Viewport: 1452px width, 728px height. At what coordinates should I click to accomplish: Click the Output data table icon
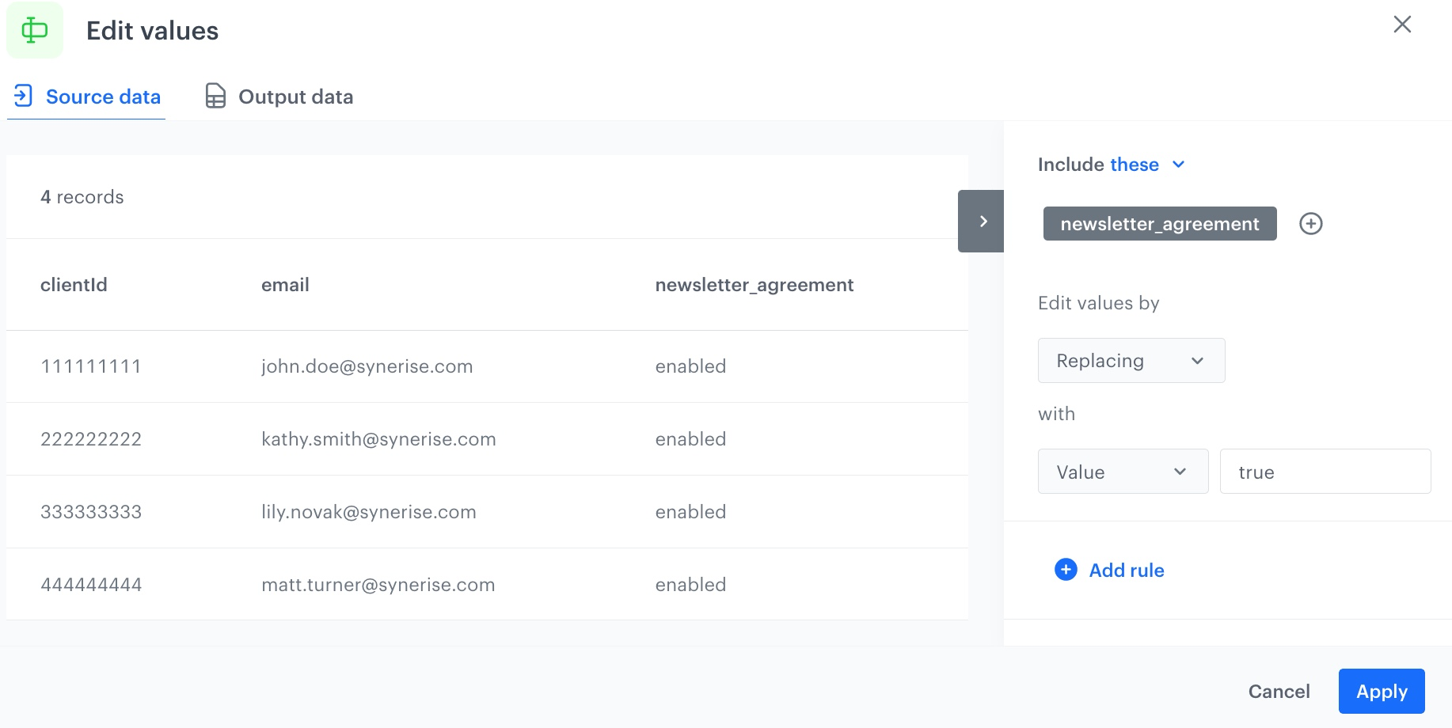coord(215,97)
